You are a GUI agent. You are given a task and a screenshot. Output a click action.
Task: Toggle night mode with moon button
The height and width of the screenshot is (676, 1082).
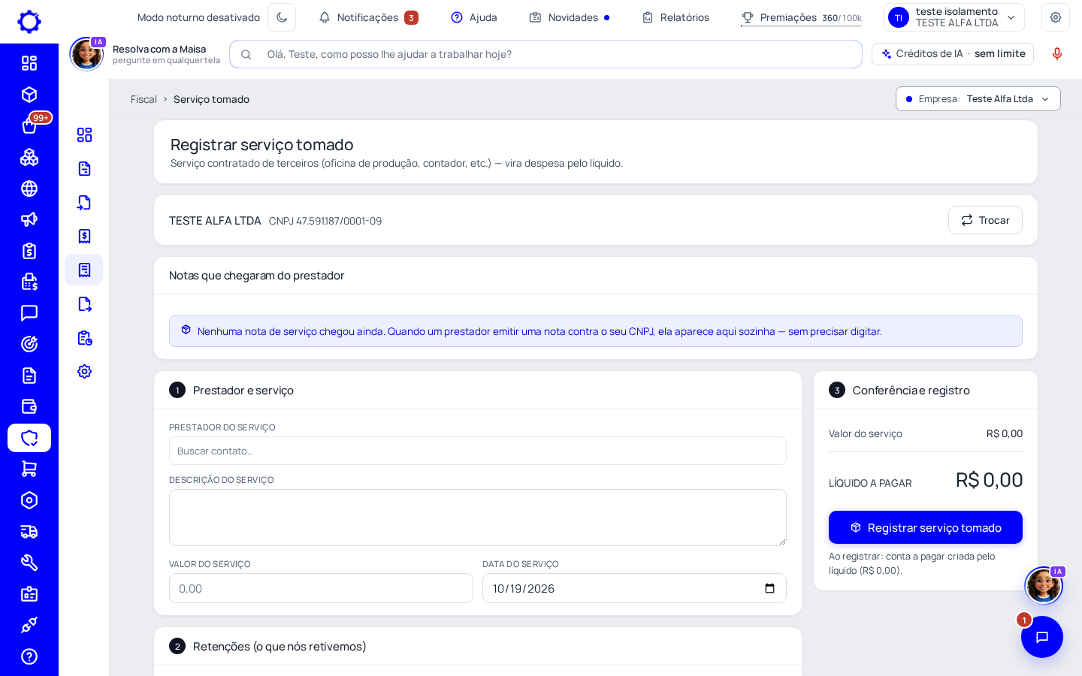282,17
